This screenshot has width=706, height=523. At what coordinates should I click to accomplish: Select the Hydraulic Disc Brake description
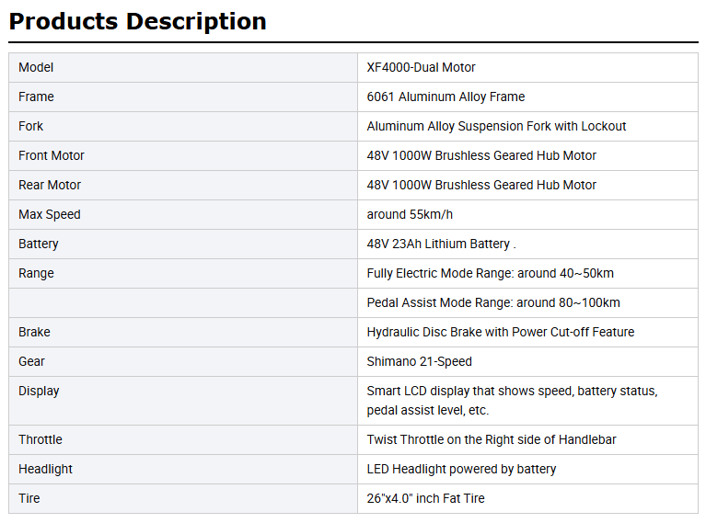pos(500,332)
